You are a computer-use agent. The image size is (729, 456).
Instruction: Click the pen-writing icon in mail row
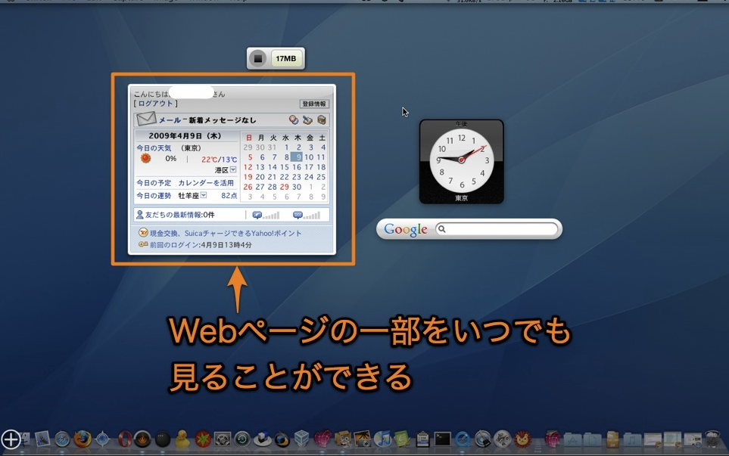(x=307, y=119)
